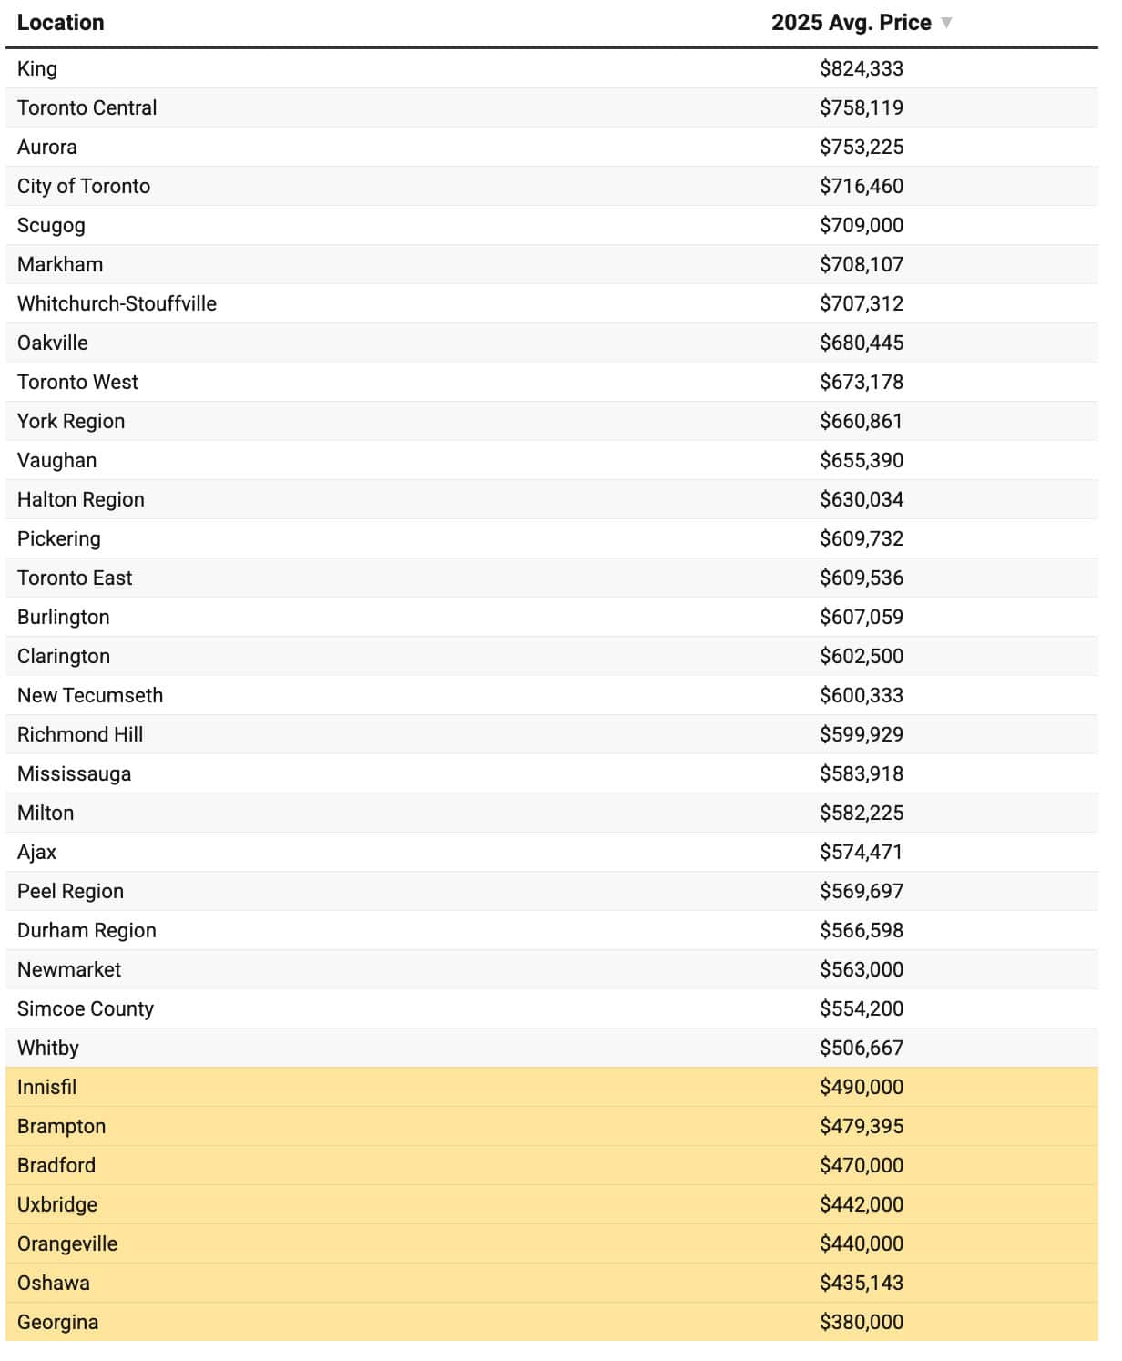1122x1361 pixels.
Task: Click the 2025 Avg. Price column header
Action: (851, 23)
